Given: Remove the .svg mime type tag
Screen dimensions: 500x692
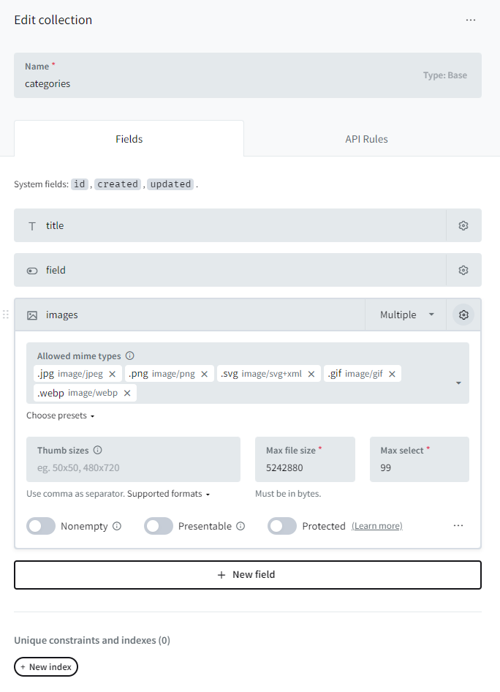Looking at the screenshot, I should tap(311, 374).
